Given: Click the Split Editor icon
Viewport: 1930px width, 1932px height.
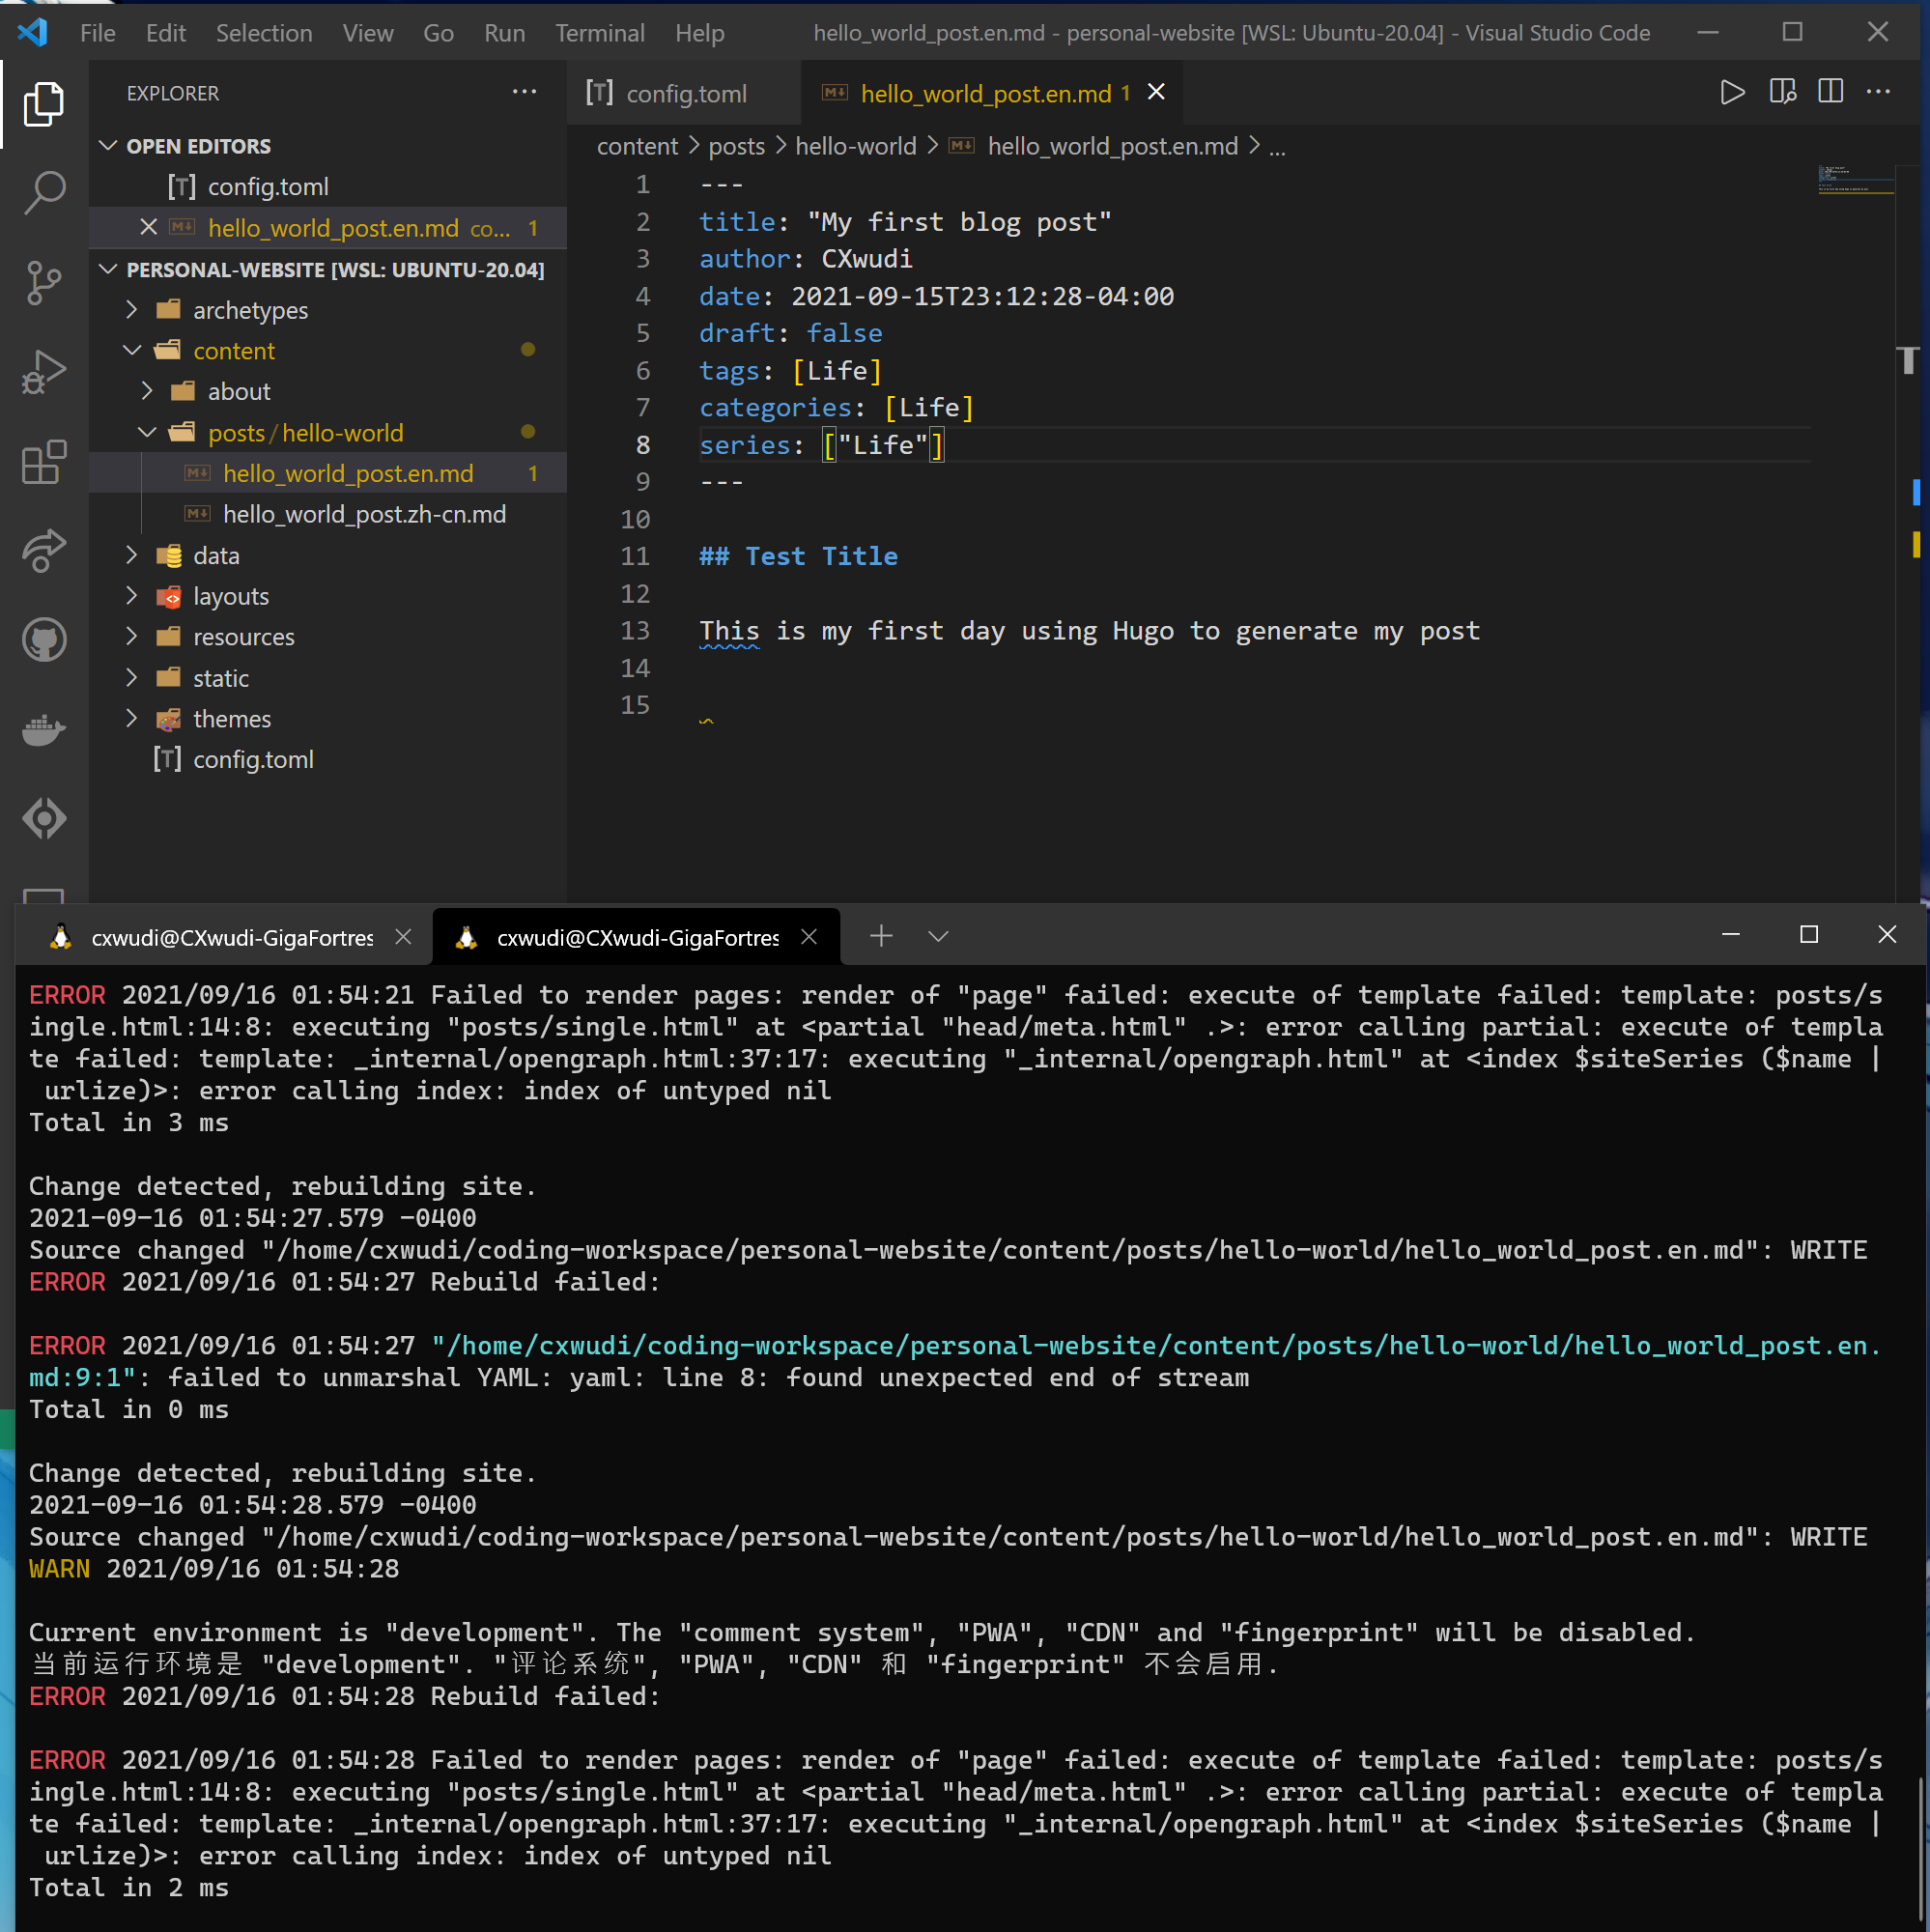Looking at the screenshot, I should (1830, 92).
